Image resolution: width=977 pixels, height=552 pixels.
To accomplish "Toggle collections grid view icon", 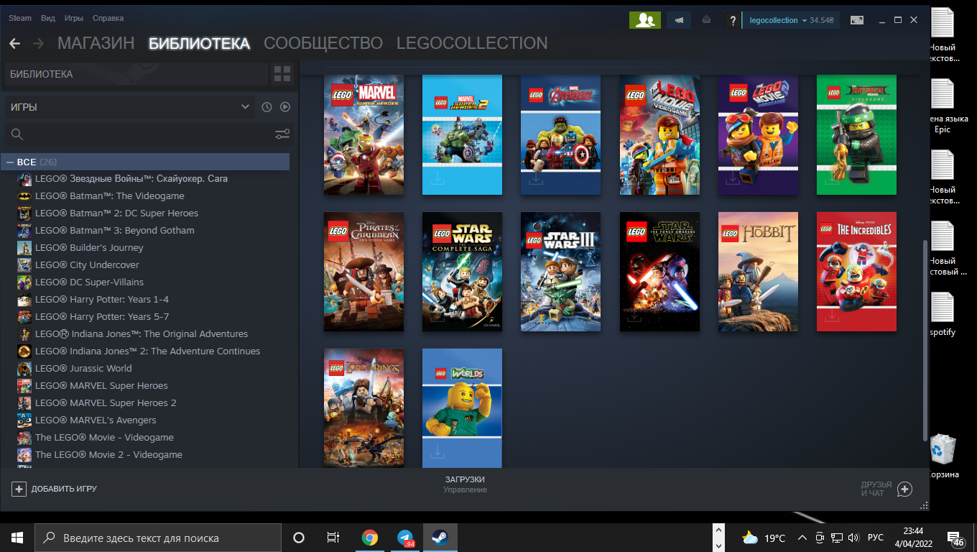I will click(x=282, y=73).
